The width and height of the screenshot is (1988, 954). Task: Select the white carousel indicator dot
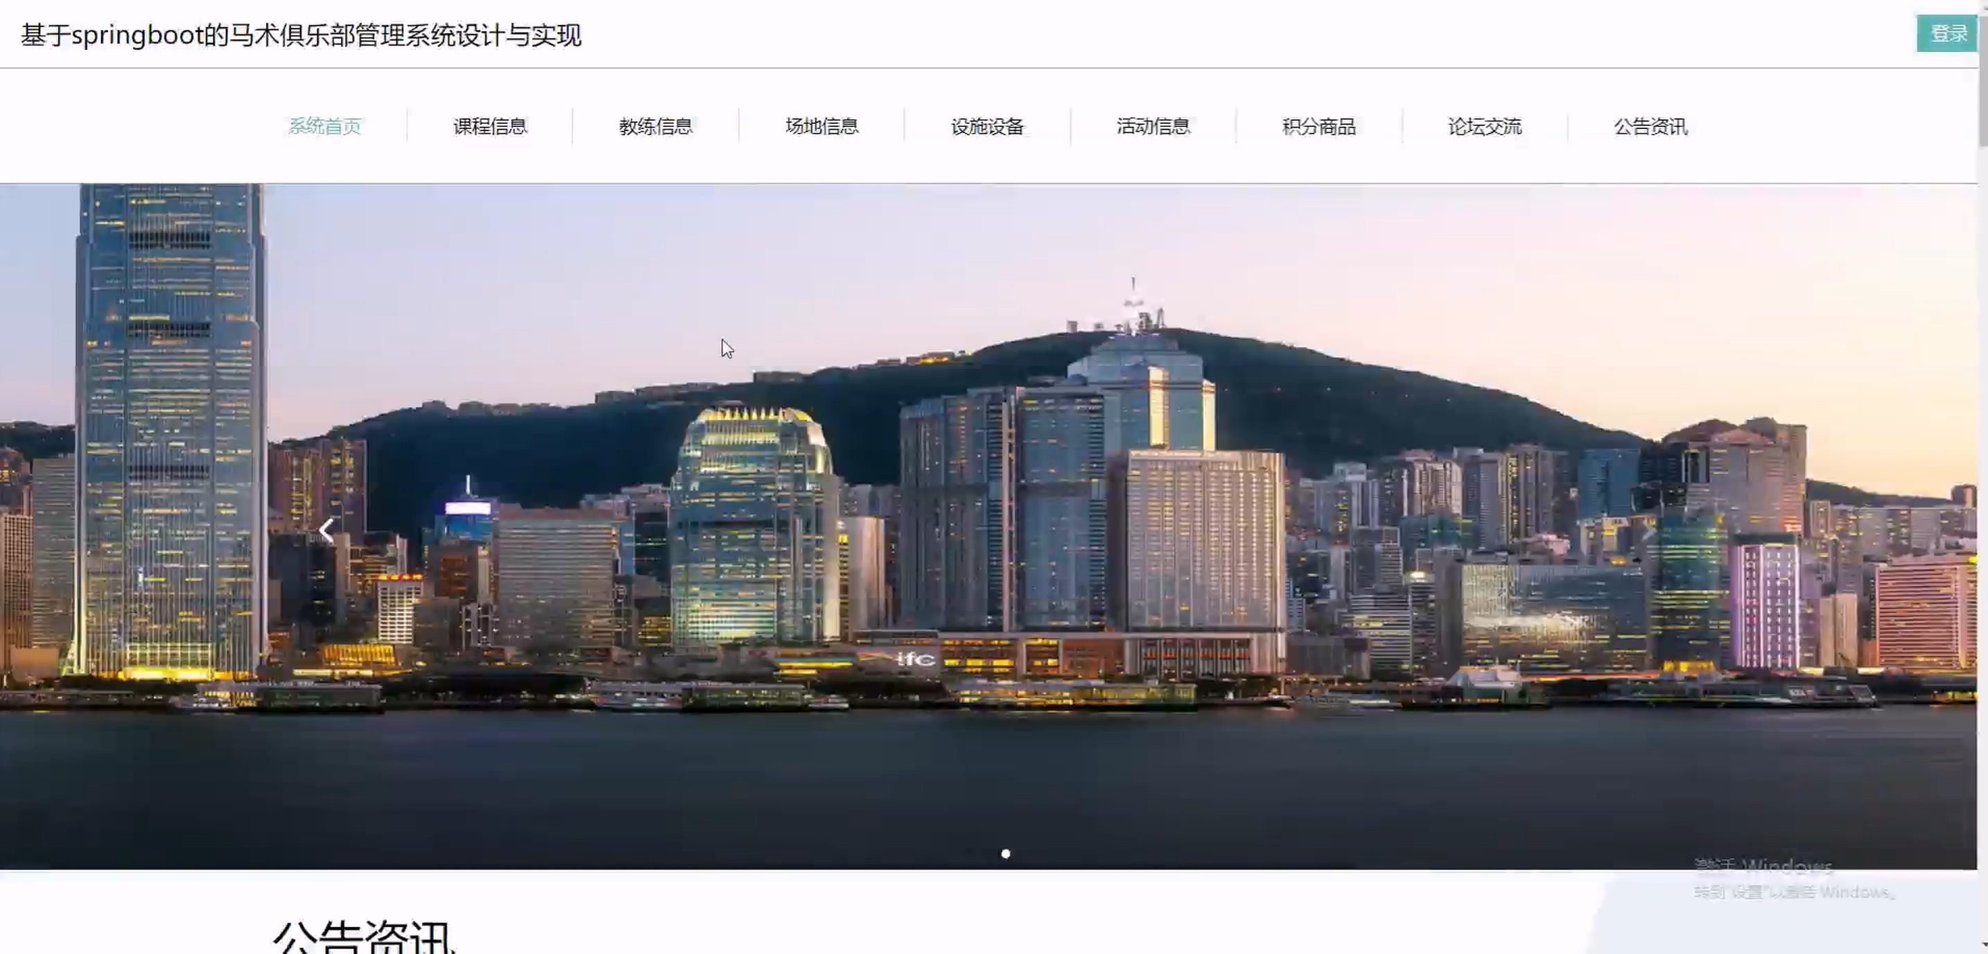(1006, 853)
